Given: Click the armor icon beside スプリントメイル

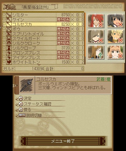Looking at the screenshot, I should [x=9, y=34].
